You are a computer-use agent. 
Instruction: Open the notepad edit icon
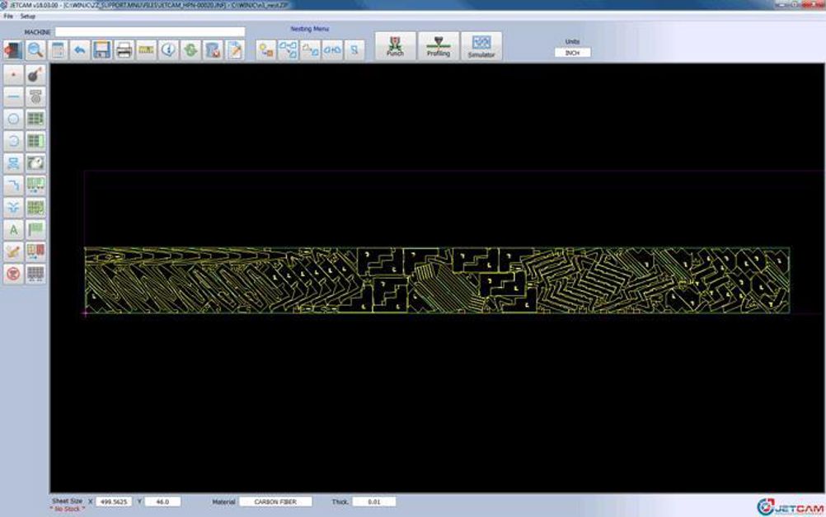[x=235, y=50]
